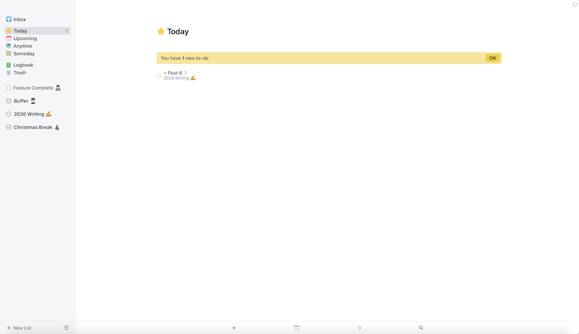
Task: Open the sidebar filter settings icon
Action: [66, 328]
